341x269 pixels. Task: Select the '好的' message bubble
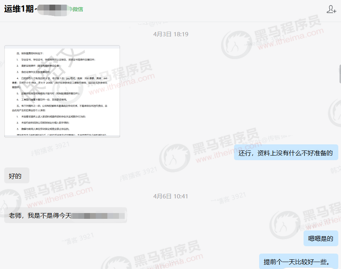click(17, 176)
